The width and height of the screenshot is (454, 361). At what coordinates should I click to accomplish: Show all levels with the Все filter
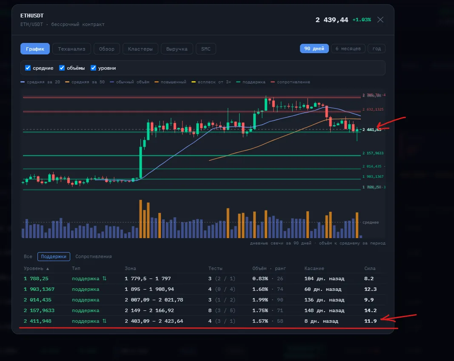pos(28,256)
